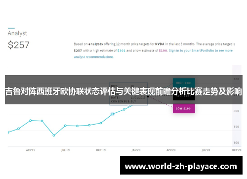
Task: Click the www.world-zh-playace.com banner
Action: point(181,165)
